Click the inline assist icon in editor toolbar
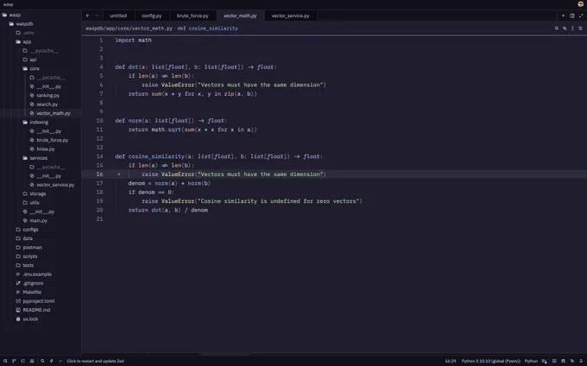The height and width of the screenshot is (366, 587). click(565, 28)
